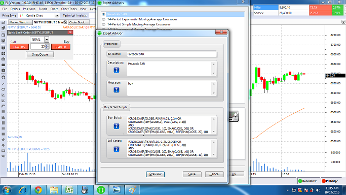Launch Google Chrome from the taskbar
Viewport: 346px width, 195px height.
pos(38,190)
